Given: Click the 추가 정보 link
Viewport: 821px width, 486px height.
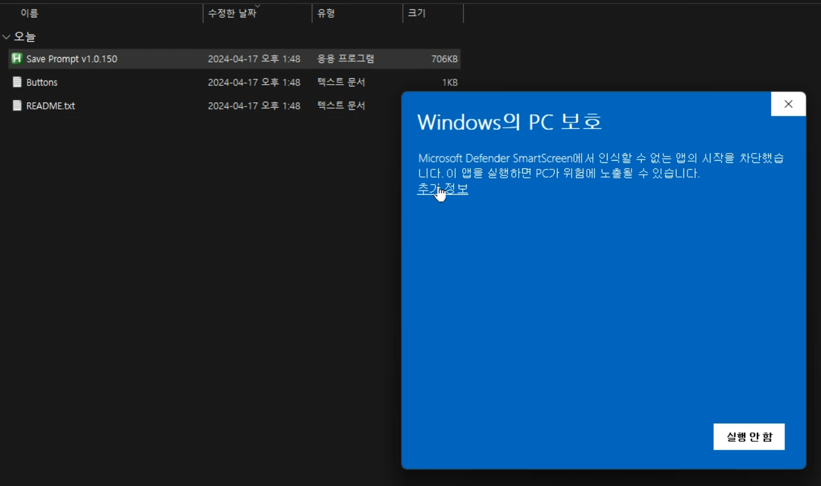Looking at the screenshot, I should tap(442, 189).
